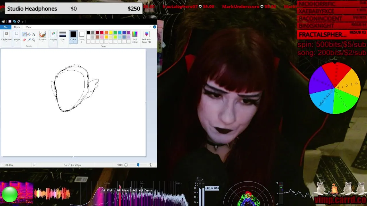Pick the indigo palette swatch
Viewport: 367px width, 206px height.
[124, 33]
